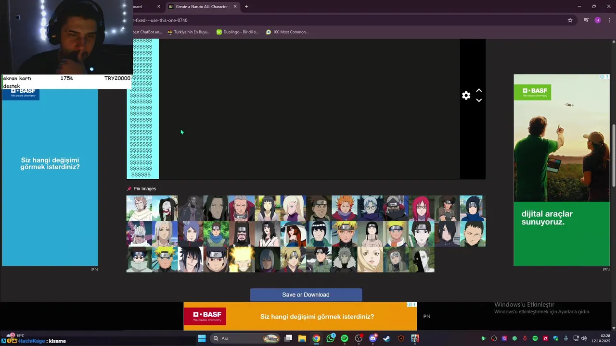
Task: Select glowing yellow chakra Naruto thumbnail
Action: 242,259
